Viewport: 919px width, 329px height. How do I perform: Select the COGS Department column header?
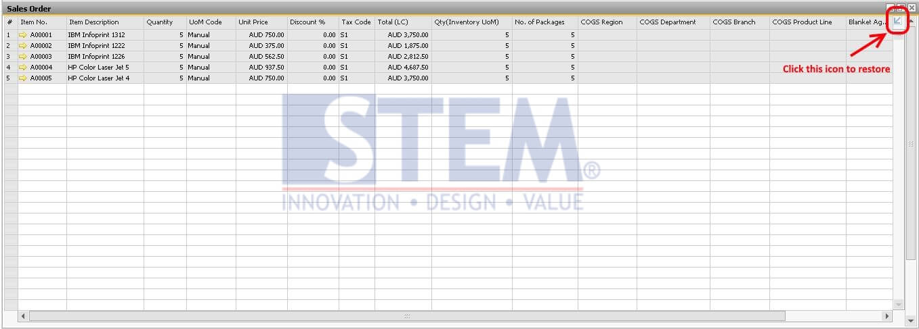pos(673,22)
